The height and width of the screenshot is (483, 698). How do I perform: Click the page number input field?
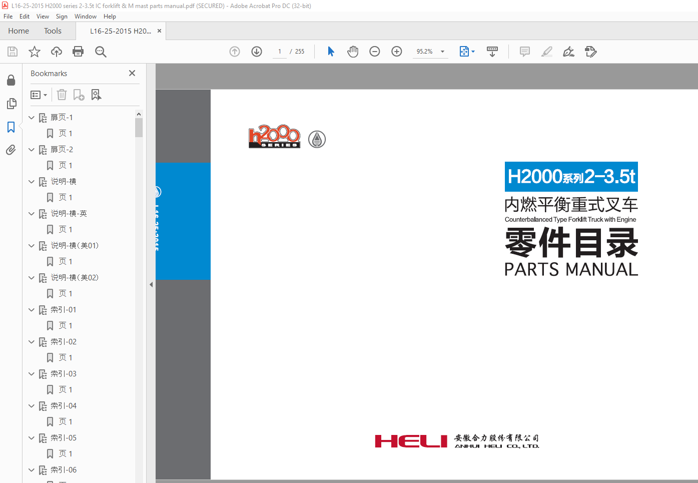click(280, 52)
